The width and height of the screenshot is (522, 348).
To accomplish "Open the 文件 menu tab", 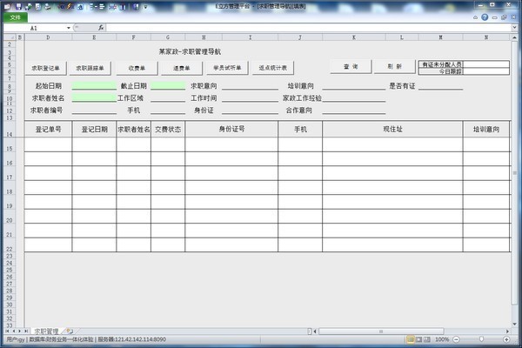I will (x=15, y=16).
